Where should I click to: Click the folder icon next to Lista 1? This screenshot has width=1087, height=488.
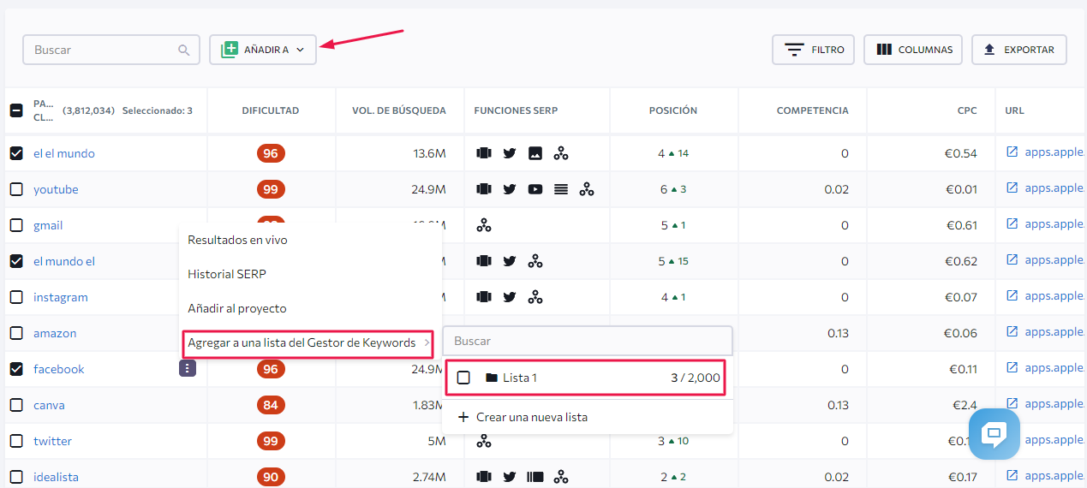point(492,378)
